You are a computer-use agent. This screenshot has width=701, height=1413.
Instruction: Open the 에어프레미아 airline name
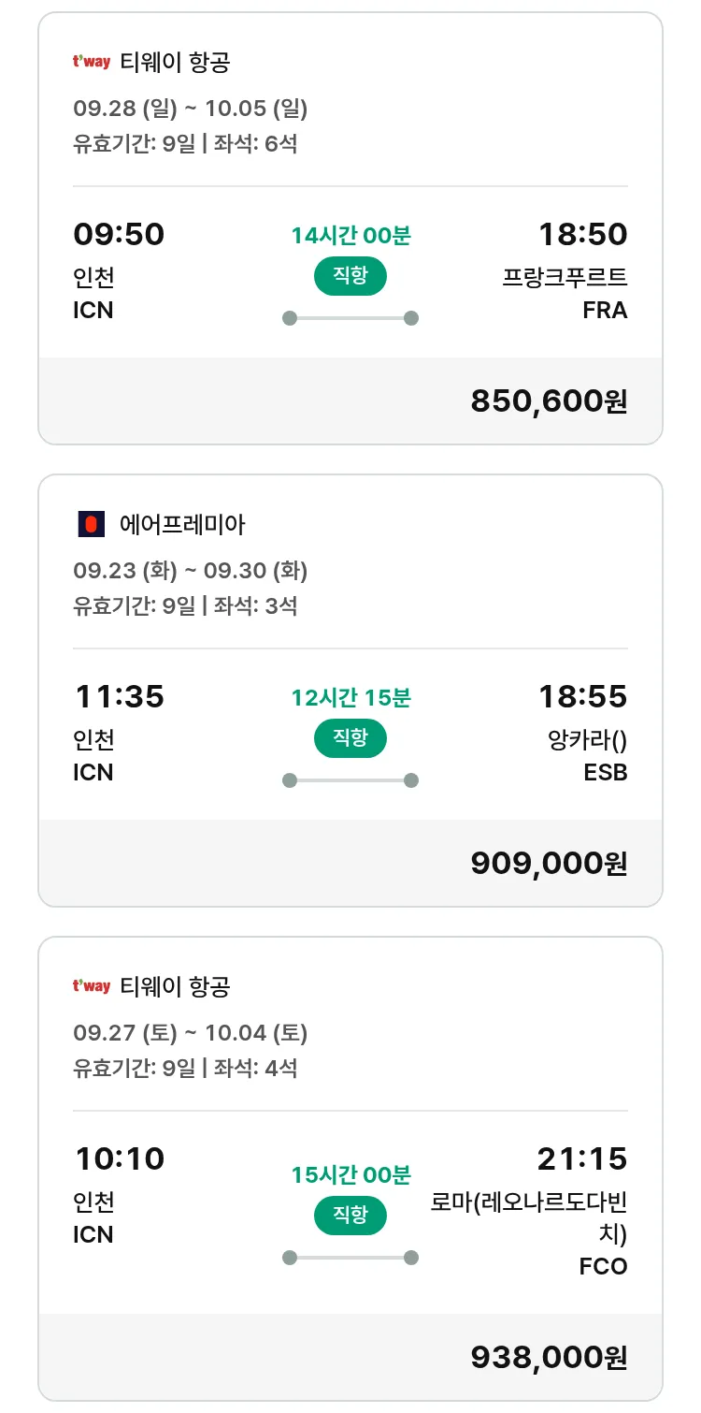182,525
